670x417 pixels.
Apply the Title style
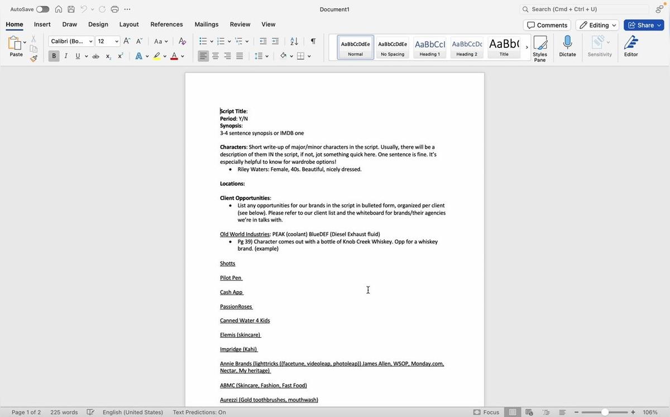[x=504, y=47]
